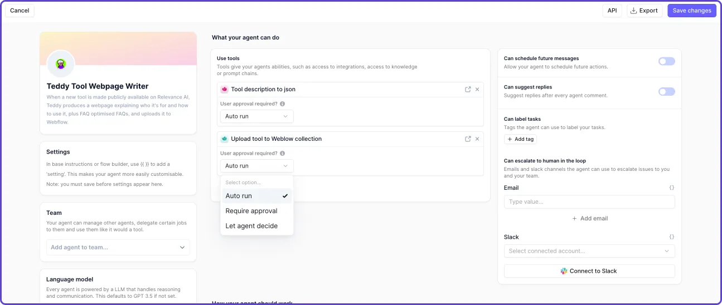Select Require approval option
722x305 pixels.
(x=251, y=211)
